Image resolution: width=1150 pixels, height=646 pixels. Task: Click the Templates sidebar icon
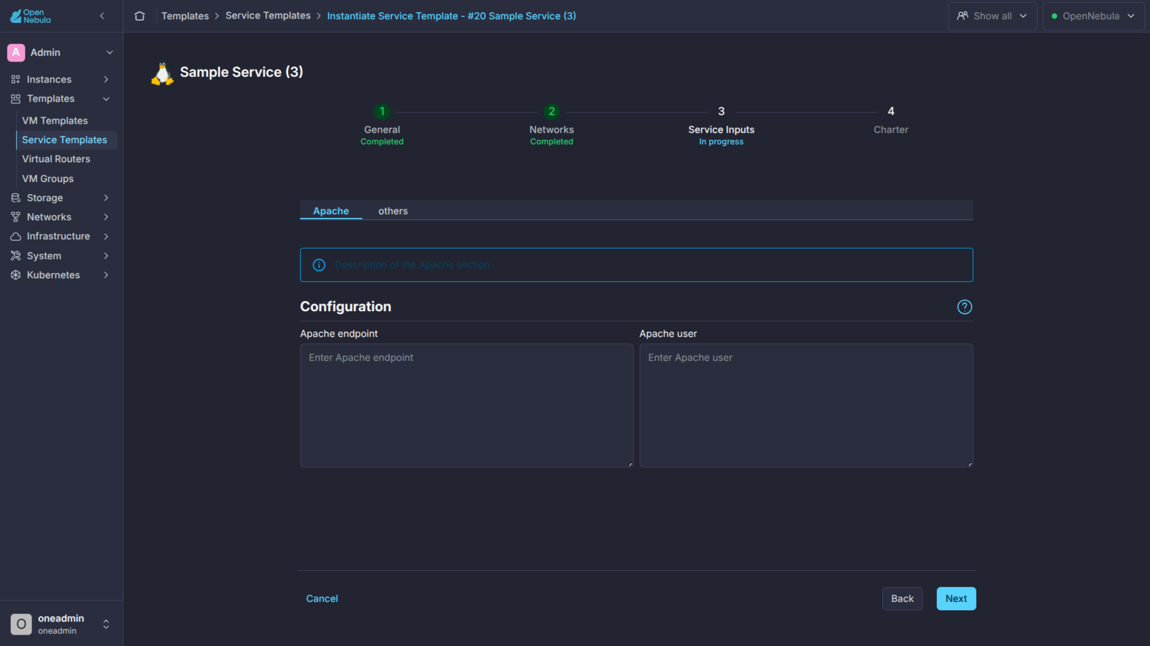point(16,99)
